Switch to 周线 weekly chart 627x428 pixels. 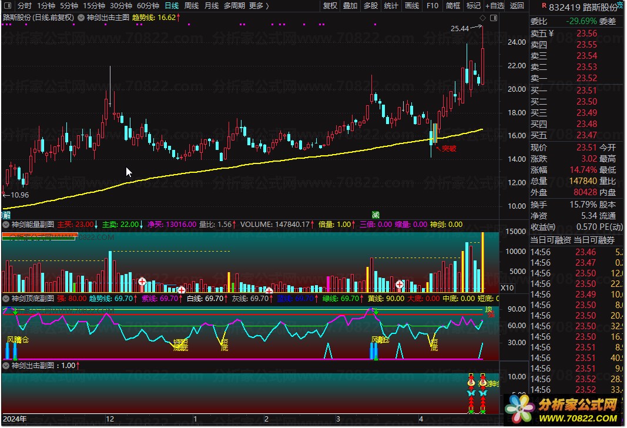point(192,6)
